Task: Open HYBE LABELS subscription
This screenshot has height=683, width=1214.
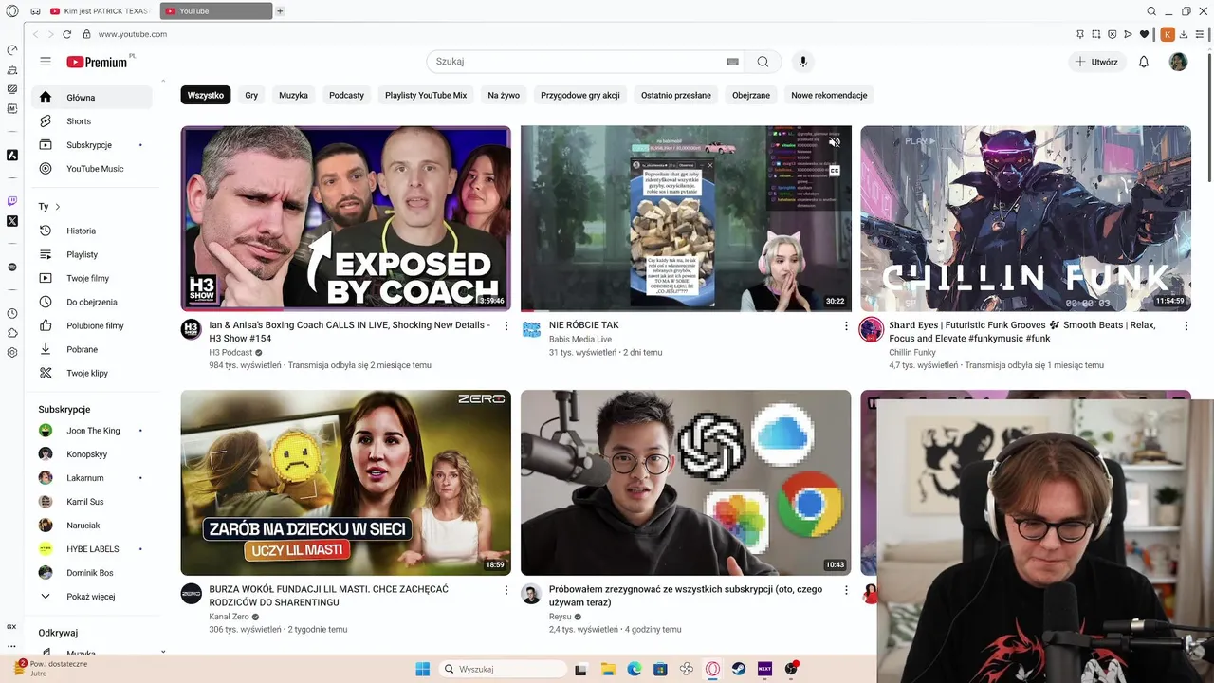Action: pyautogui.click(x=91, y=549)
